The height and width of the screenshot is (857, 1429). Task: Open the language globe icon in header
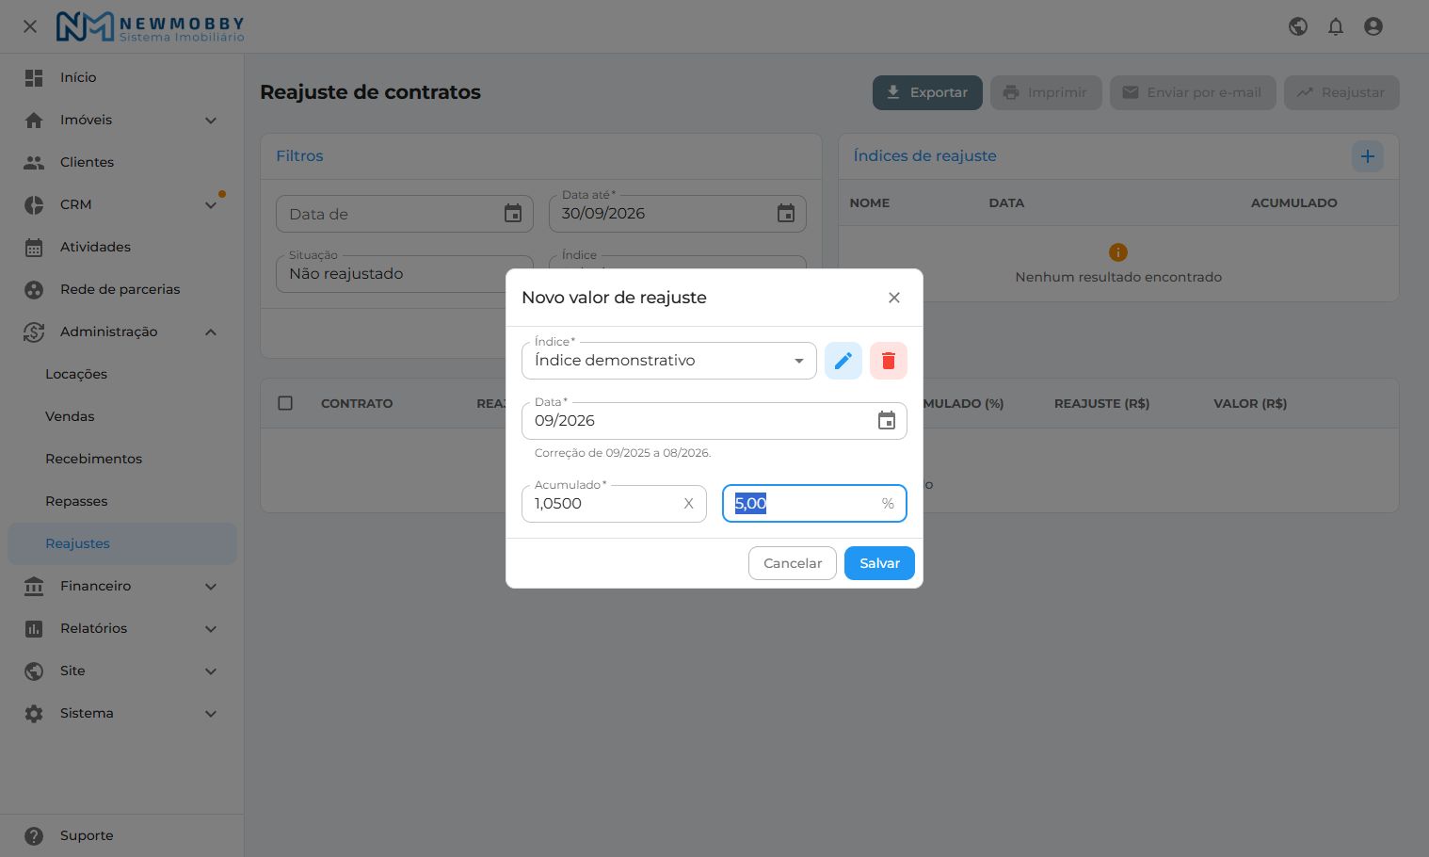(1298, 26)
